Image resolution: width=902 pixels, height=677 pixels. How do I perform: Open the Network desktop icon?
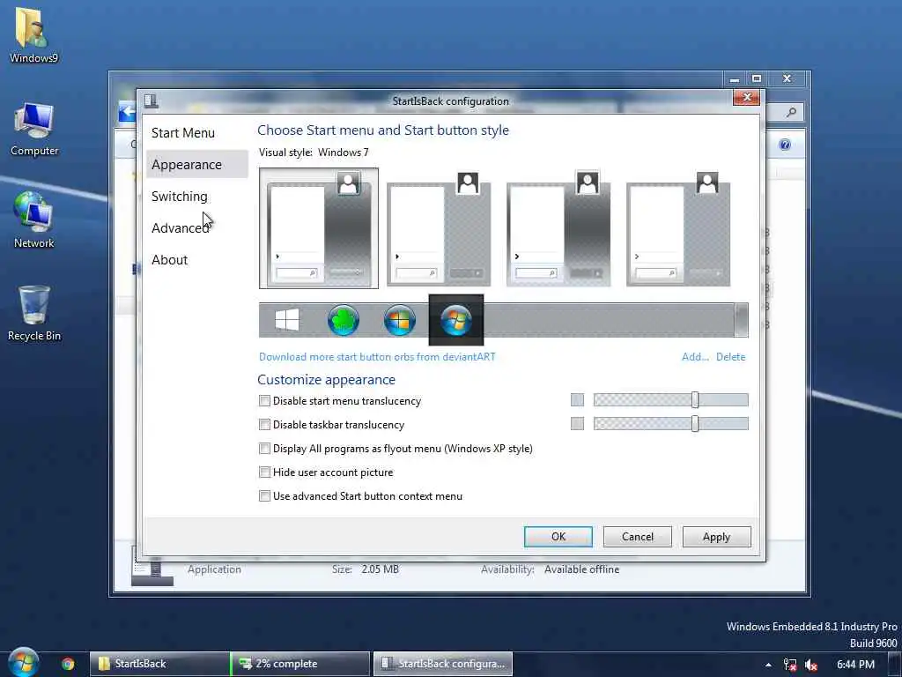(34, 220)
